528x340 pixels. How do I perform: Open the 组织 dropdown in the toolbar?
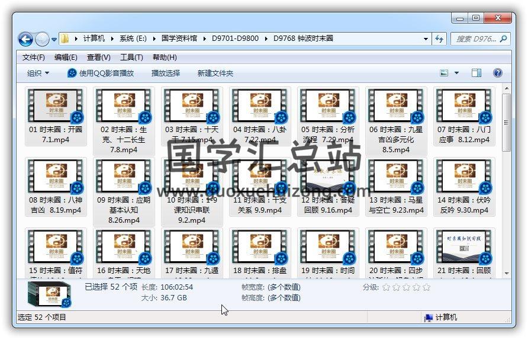[38, 73]
